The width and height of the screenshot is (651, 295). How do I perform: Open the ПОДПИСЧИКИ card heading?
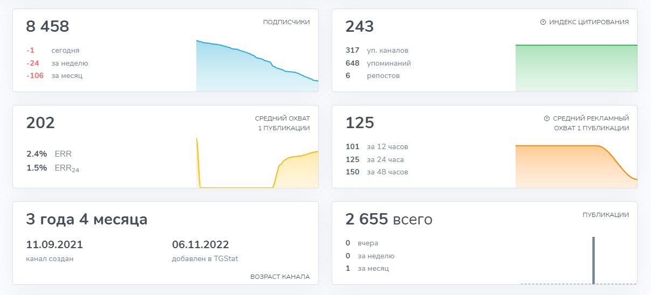[x=286, y=23]
